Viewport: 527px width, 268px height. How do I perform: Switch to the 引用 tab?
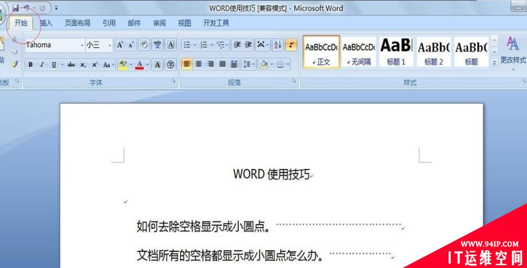(x=109, y=23)
